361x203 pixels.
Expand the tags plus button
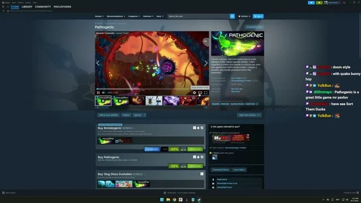click(257, 104)
